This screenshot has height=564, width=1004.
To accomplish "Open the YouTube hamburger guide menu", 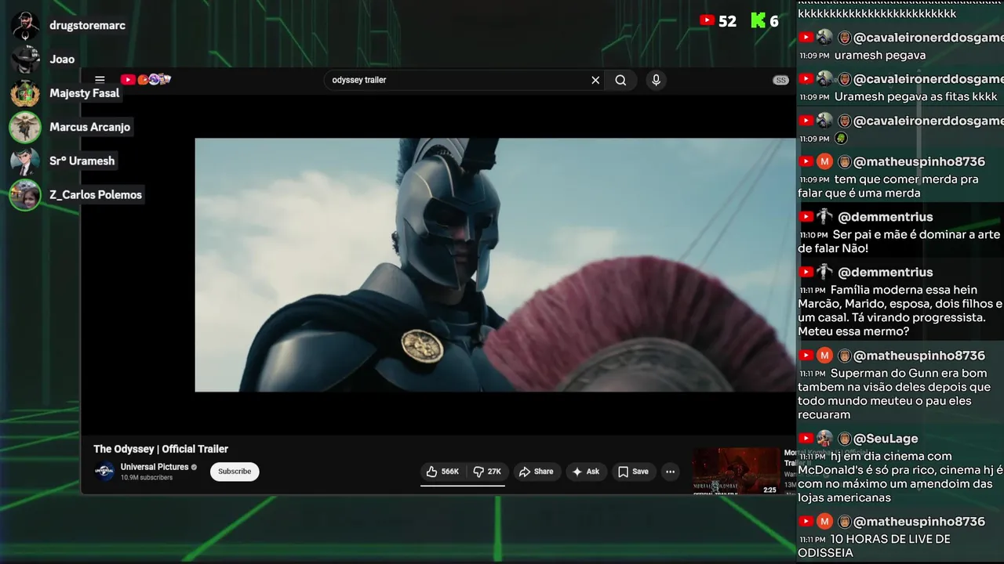I will tap(100, 80).
